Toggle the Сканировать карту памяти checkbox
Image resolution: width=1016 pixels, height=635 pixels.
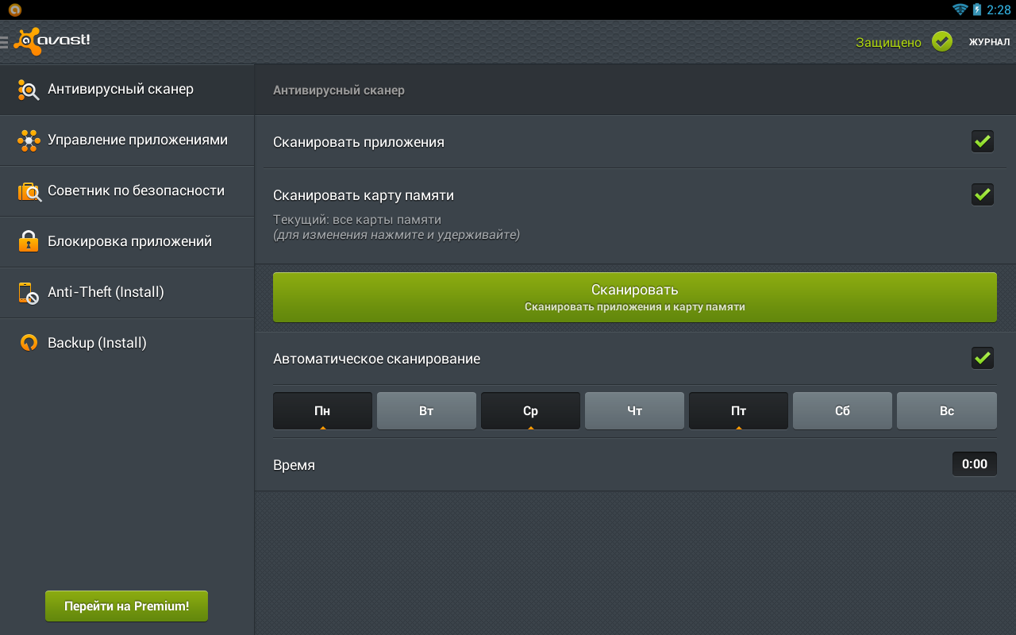point(983,194)
